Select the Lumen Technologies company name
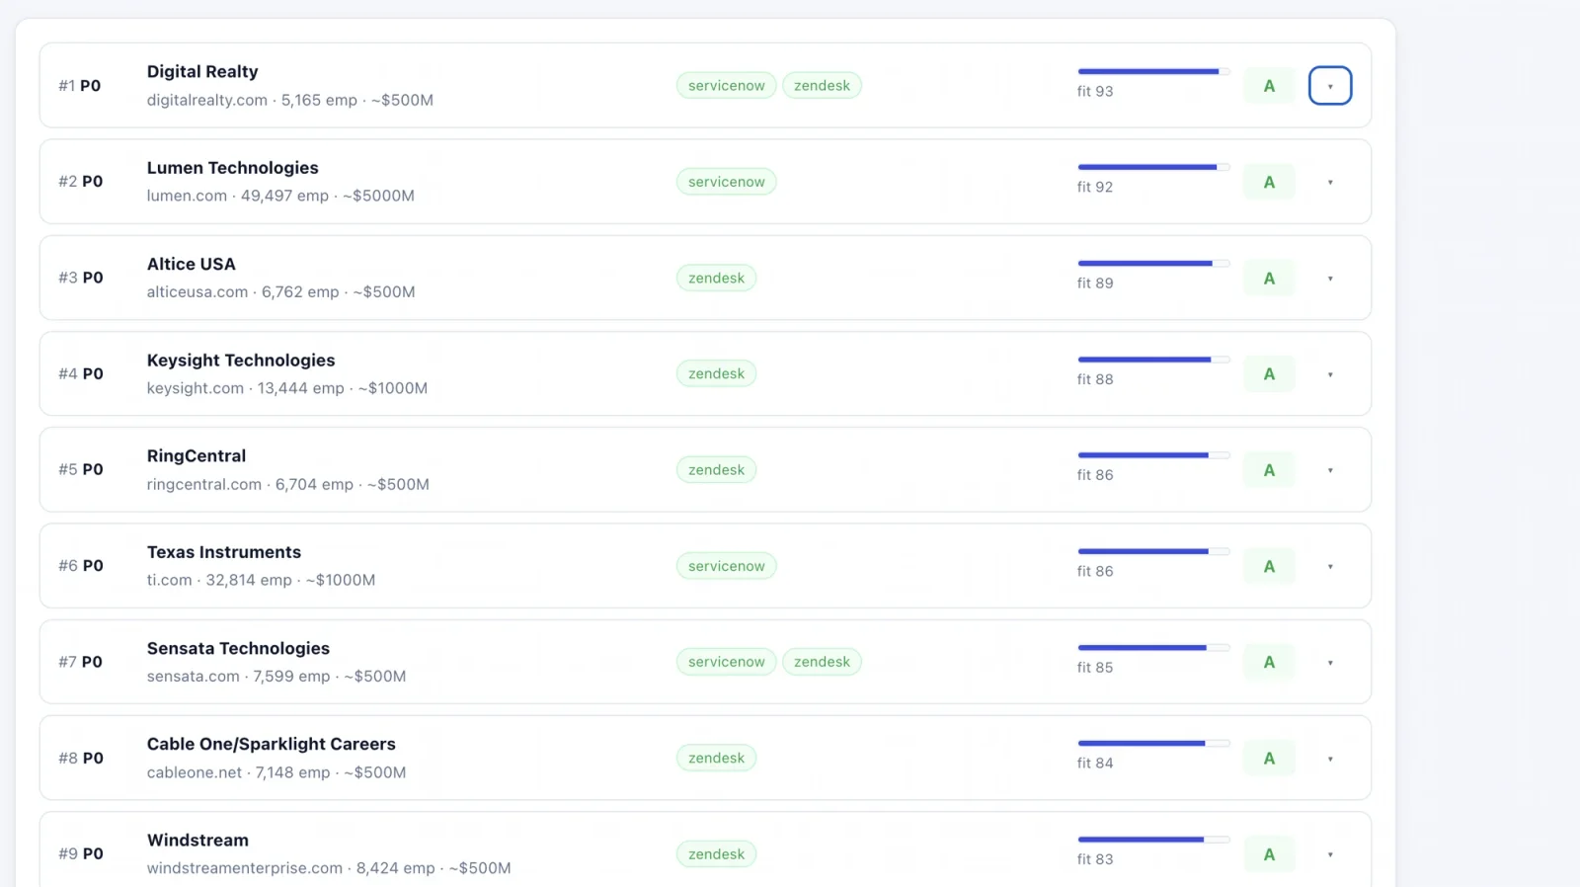 coord(233,168)
